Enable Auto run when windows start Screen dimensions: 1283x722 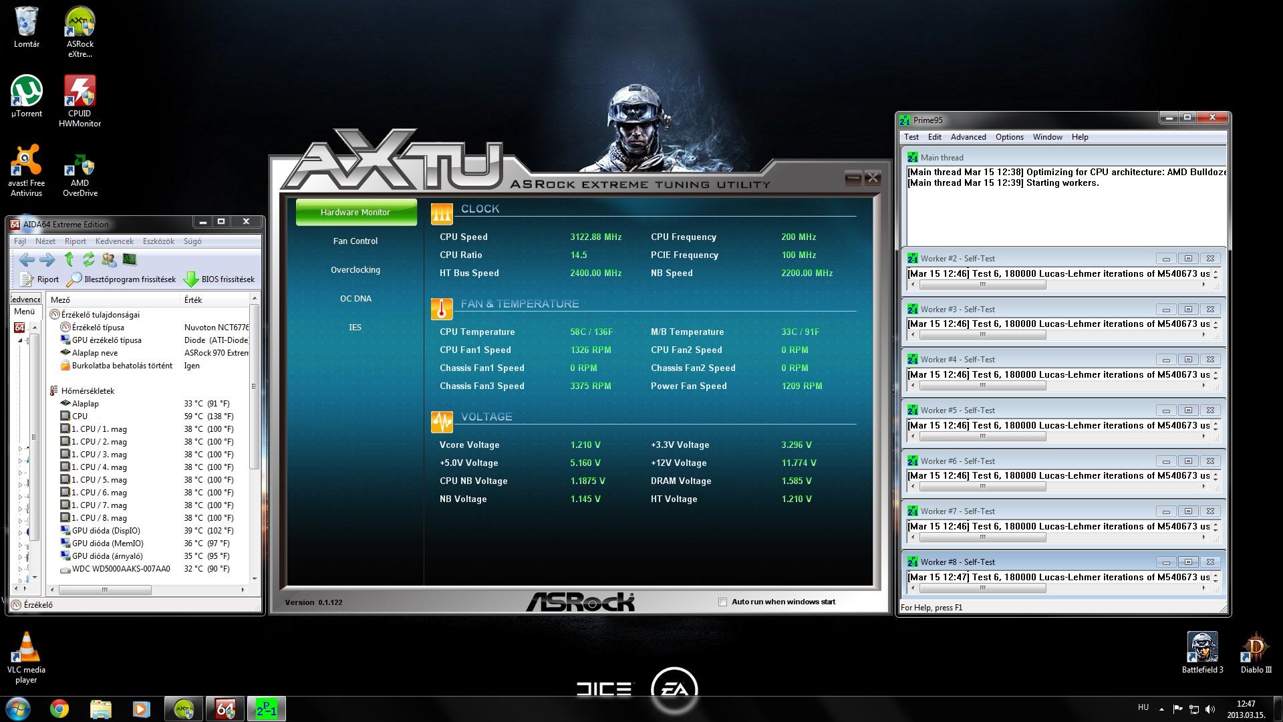tap(722, 602)
